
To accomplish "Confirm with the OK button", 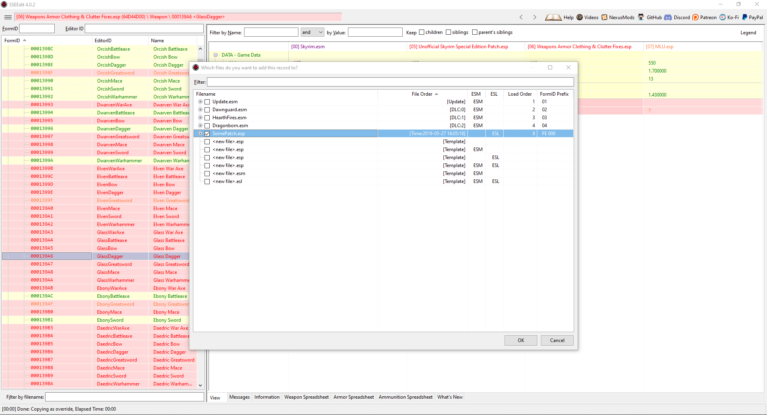I will pyautogui.click(x=521, y=340).
